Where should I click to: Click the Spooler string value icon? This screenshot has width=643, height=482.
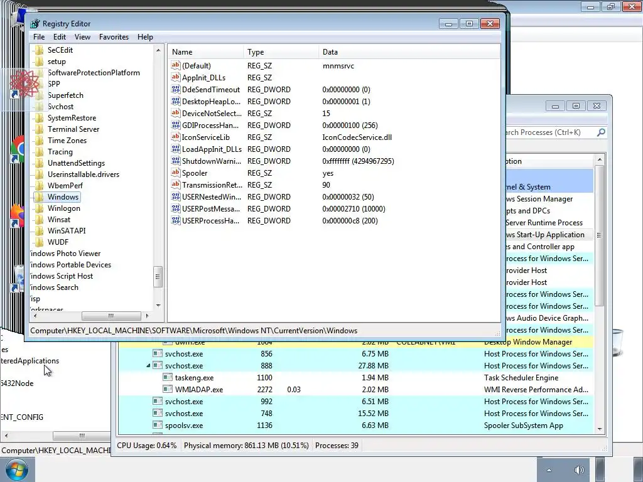(176, 172)
